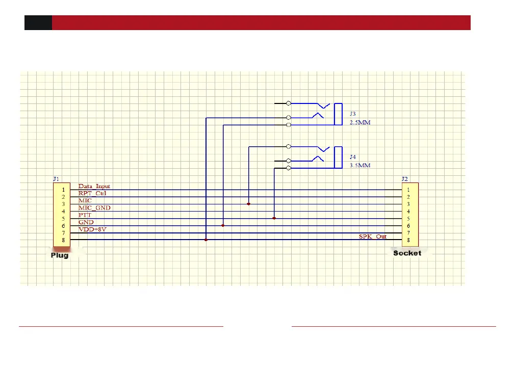Select the MIC_GND net label
Screen dimensions: 514x367
(94, 208)
